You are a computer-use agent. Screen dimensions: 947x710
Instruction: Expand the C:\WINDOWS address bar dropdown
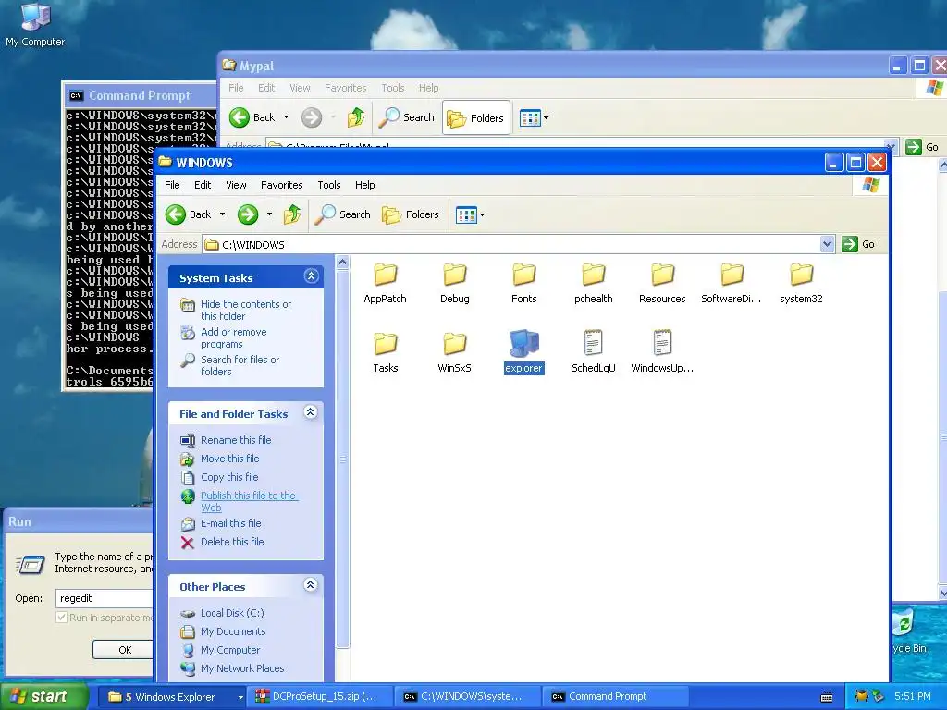827,244
